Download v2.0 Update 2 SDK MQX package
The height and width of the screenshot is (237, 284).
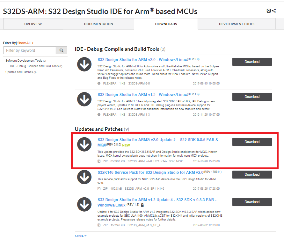252,142
